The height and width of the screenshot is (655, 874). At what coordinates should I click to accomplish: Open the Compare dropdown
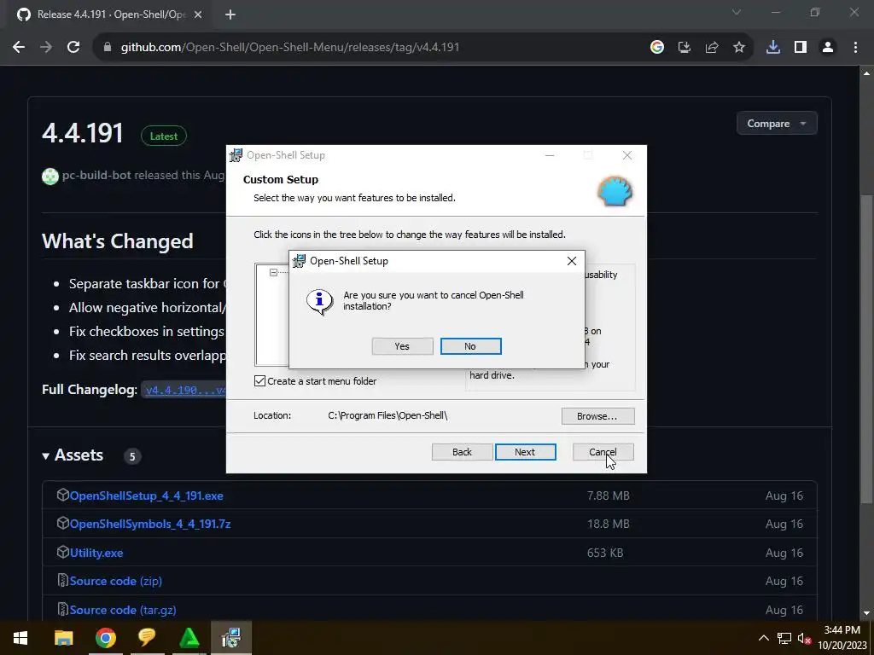point(777,123)
